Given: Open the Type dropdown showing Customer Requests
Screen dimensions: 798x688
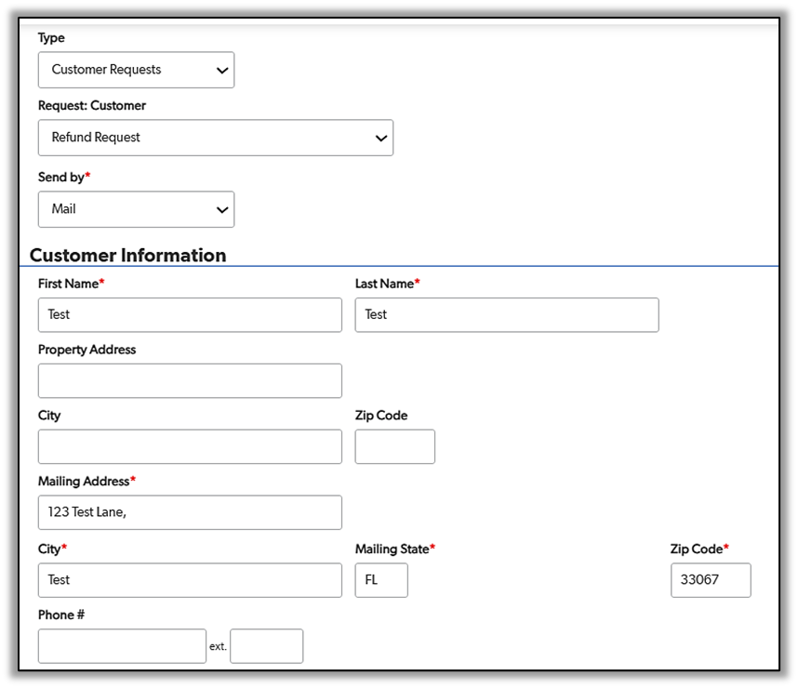Looking at the screenshot, I should click(136, 70).
